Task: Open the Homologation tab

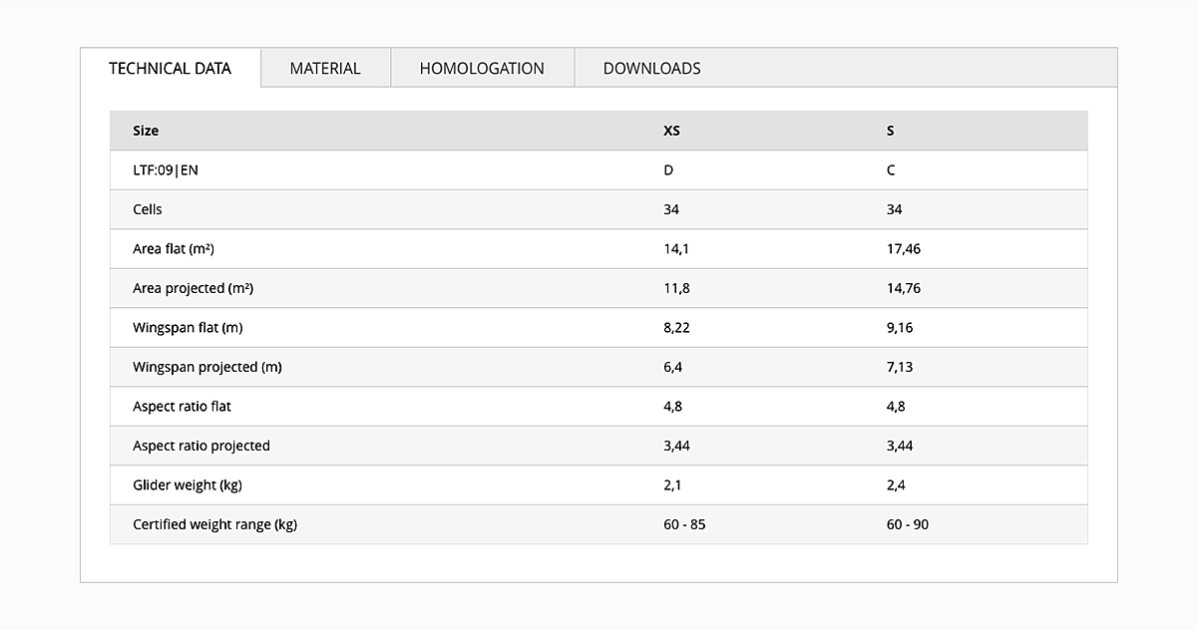Action: [482, 68]
